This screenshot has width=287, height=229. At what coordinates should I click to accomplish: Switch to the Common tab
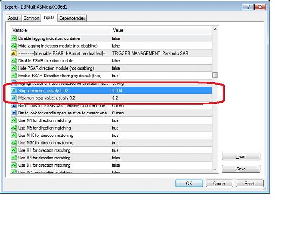click(31, 18)
